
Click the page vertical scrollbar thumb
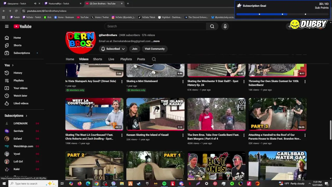pos(330,130)
